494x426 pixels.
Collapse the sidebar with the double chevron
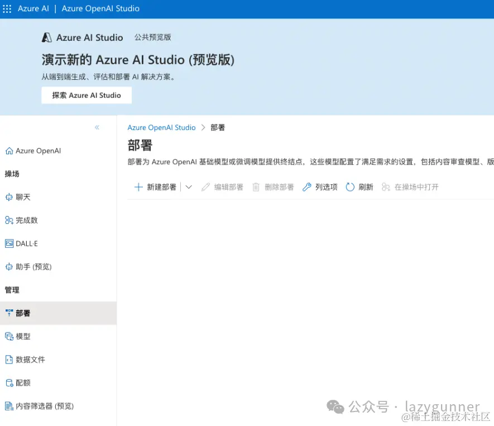point(97,127)
